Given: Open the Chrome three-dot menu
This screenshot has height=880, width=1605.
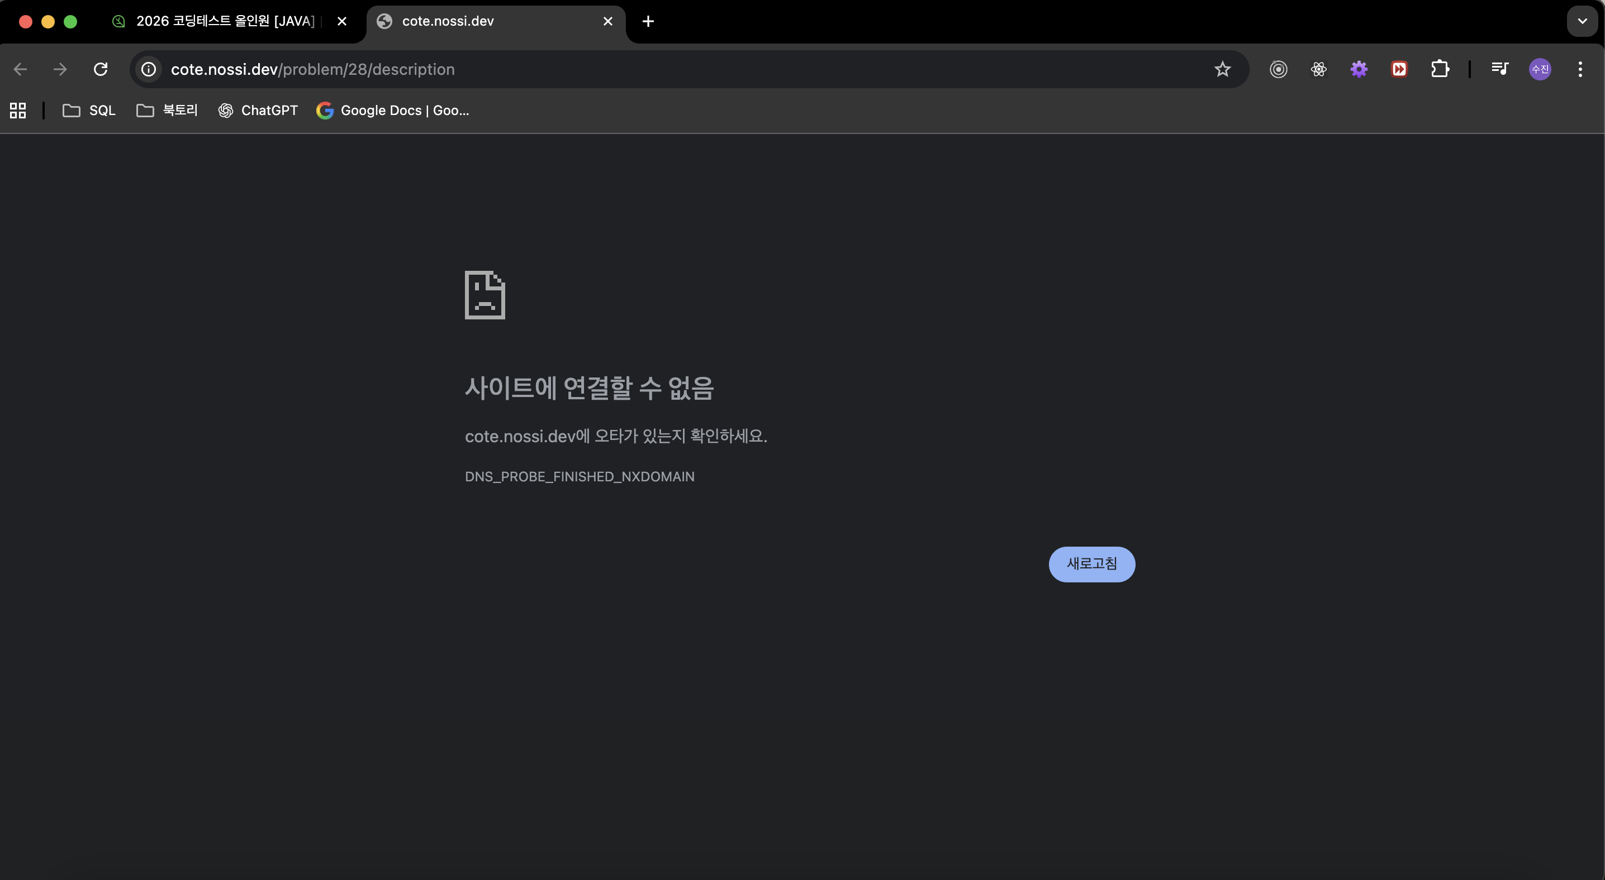Looking at the screenshot, I should (1580, 69).
